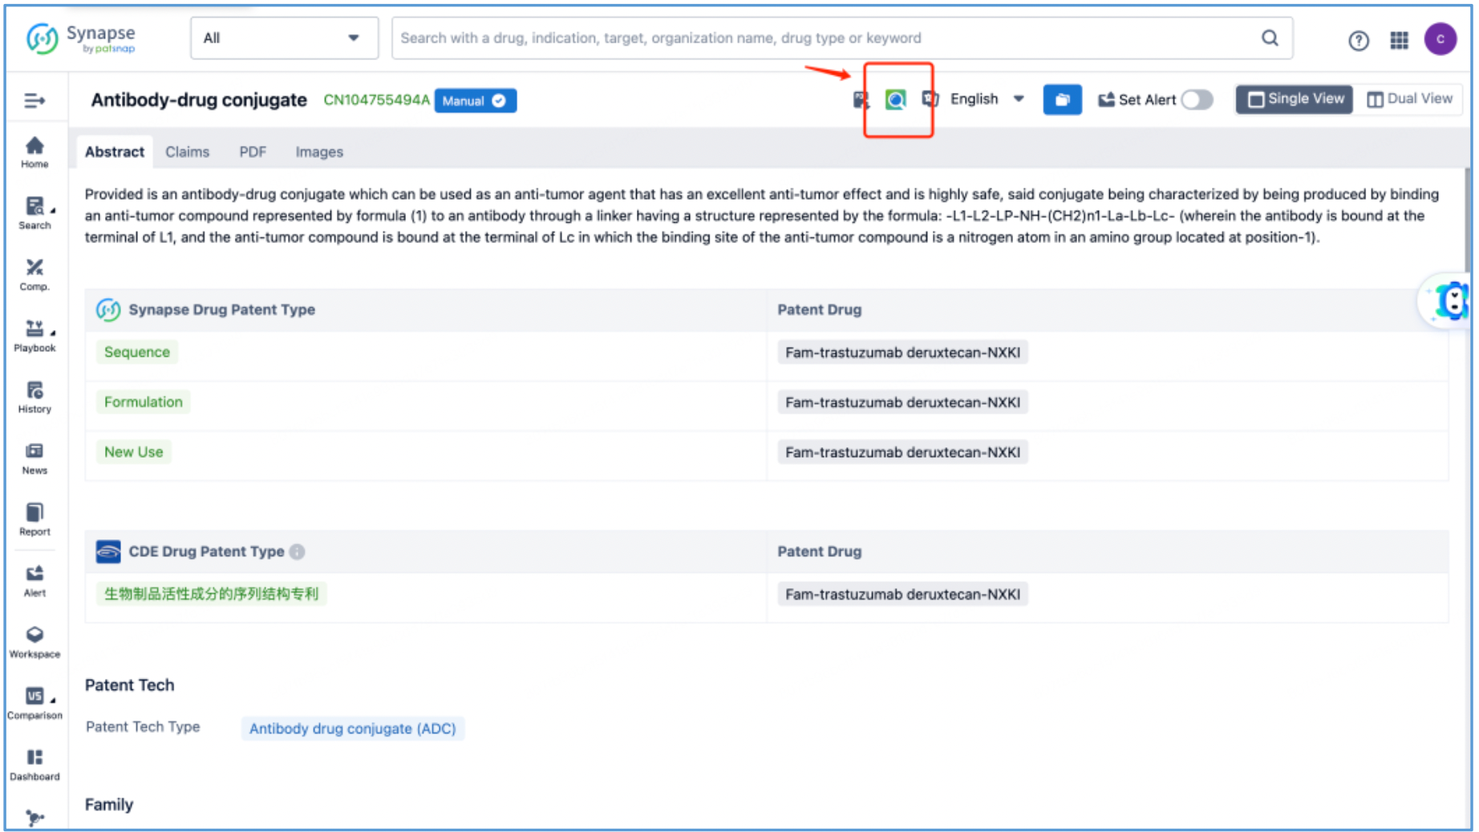Open Workspace in the sidebar
Image resolution: width=1479 pixels, height=832 pixels.
[x=34, y=642]
